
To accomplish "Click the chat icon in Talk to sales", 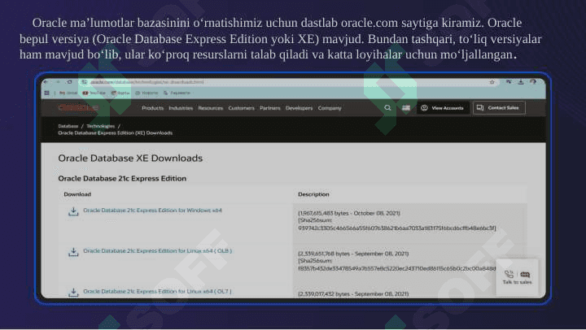I will pos(525,275).
